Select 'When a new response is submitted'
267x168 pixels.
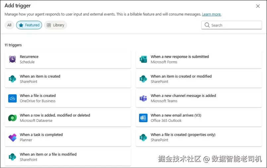pyautogui.click(x=180, y=56)
